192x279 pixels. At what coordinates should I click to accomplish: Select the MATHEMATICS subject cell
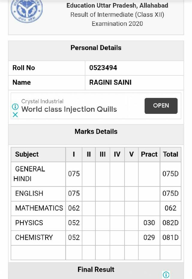[38, 208]
